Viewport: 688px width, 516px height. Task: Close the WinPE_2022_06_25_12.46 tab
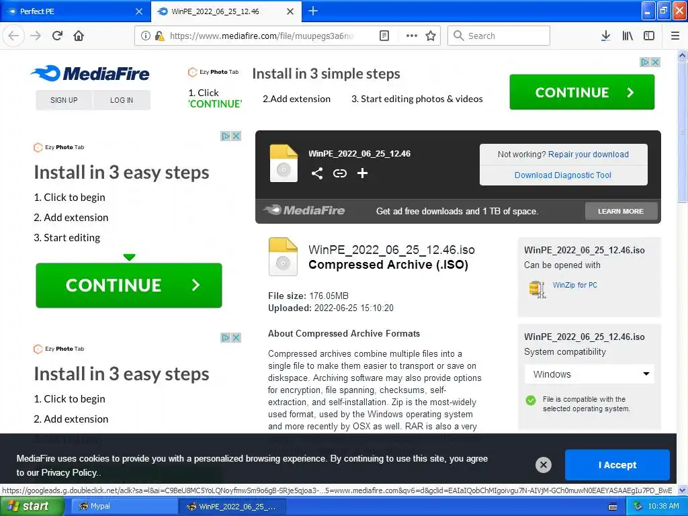[x=290, y=11]
